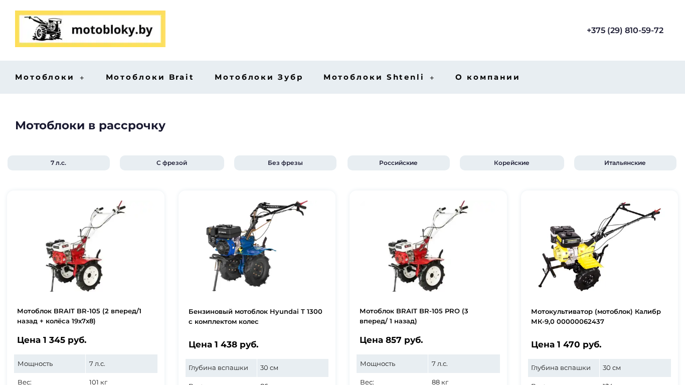Apply the Без фрезы filter
685x385 pixels.
[285, 163]
